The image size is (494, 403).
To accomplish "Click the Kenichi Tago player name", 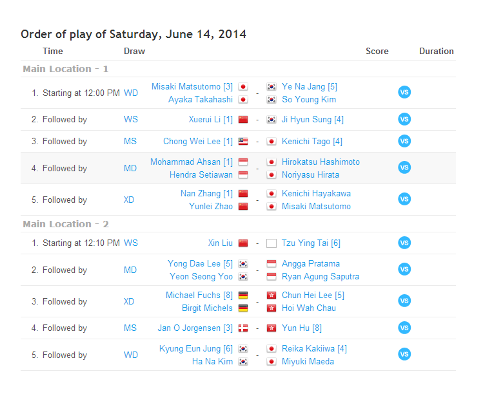I will point(306,142).
